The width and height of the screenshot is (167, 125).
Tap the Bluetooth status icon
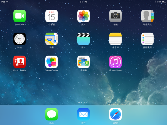click(x=156, y=2)
